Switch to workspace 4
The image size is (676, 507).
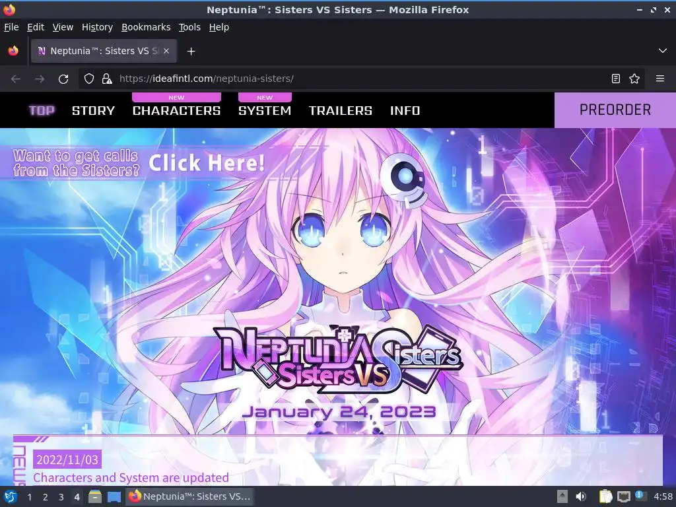tap(77, 497)
